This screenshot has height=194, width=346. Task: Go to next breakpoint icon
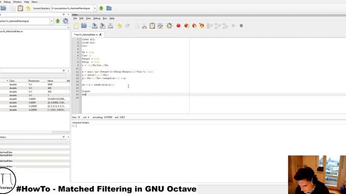[187, 26]
